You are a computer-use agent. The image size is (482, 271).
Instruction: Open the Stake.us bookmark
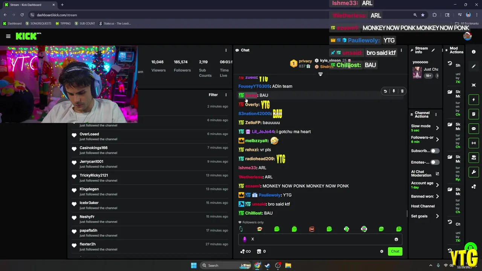[x=115, y=23]
